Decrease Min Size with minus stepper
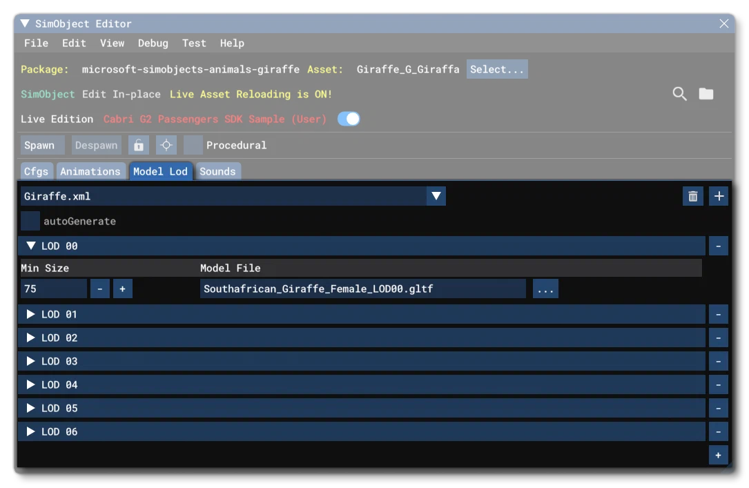The width and height of the screenshot is (749, 488). pos(100,289)
